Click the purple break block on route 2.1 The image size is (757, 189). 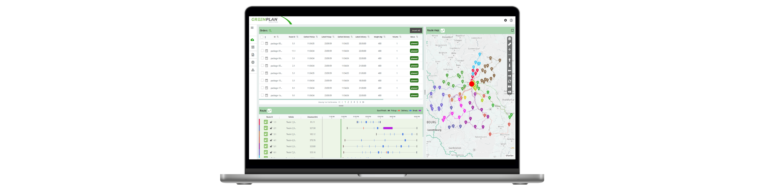click(388, 128)
